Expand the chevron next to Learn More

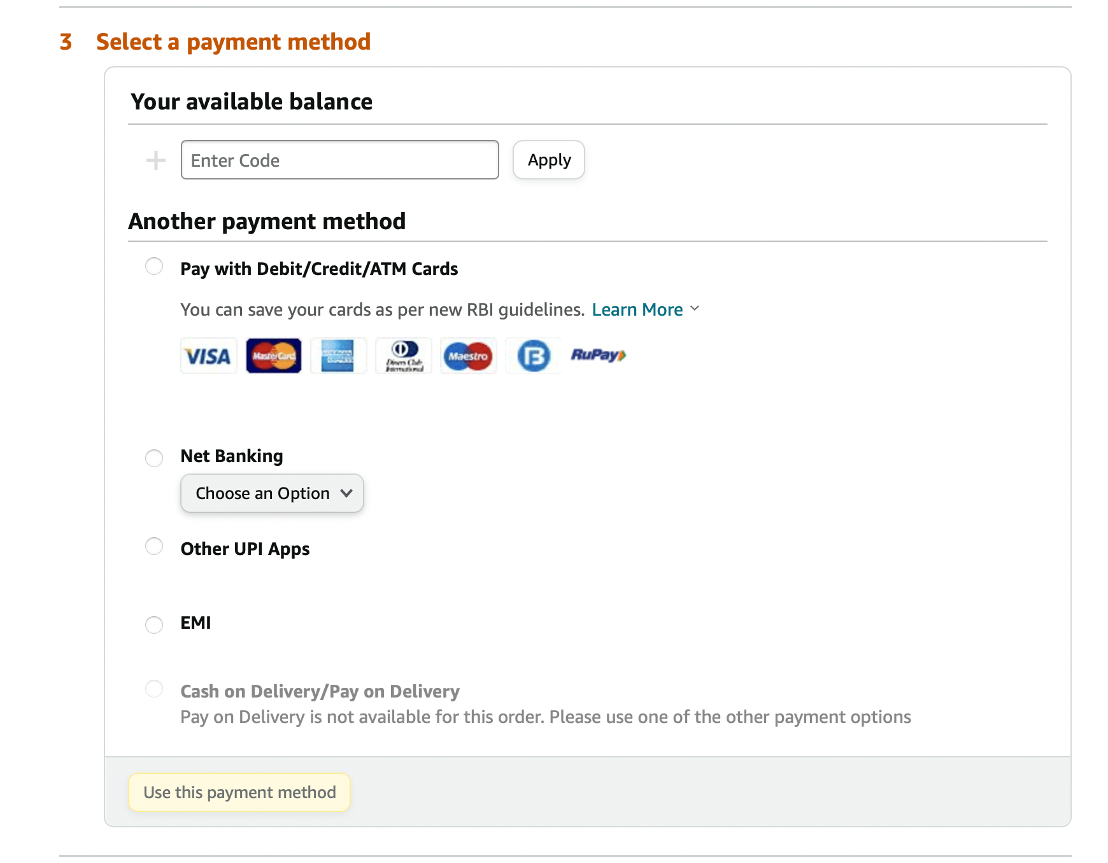(x=695, y=309)
